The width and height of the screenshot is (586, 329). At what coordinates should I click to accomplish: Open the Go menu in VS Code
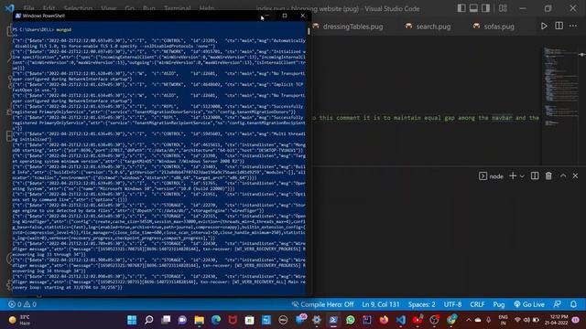(129, 8)
